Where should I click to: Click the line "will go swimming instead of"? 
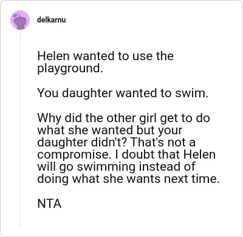(116, 167)
